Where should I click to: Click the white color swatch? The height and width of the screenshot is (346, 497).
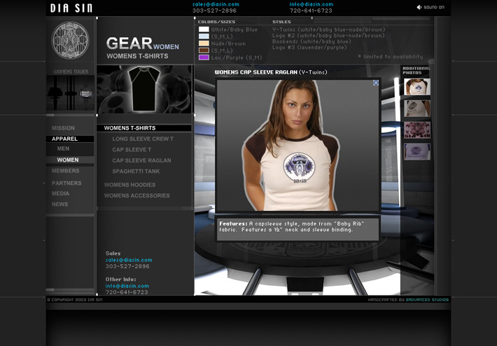point(204,29)
